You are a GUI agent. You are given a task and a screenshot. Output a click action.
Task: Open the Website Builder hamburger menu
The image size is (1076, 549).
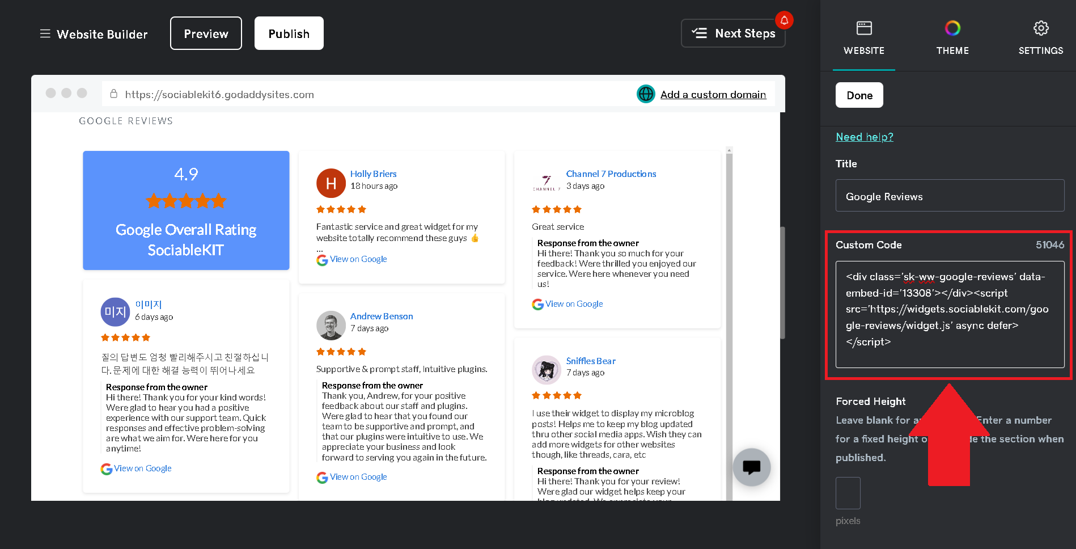[x=45, y=34]
